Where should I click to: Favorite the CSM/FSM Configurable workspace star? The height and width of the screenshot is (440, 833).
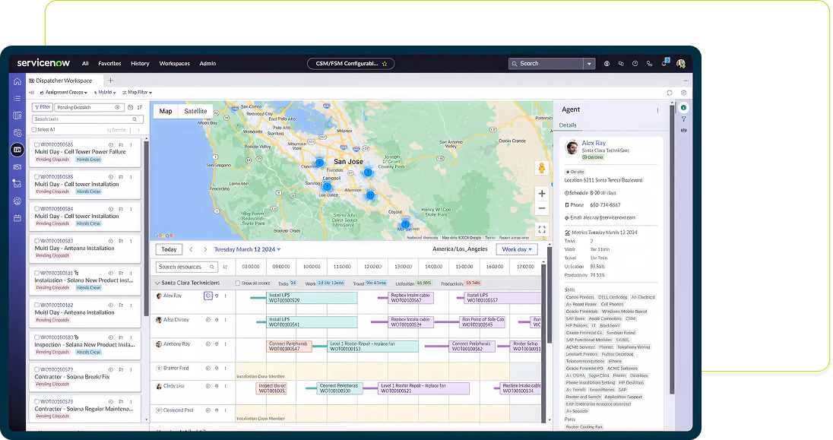pos(385,64)
